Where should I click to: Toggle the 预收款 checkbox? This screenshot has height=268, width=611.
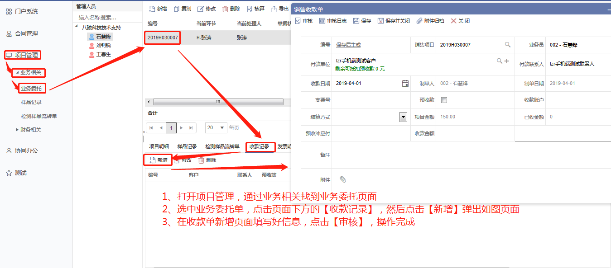tap(444, 100)
